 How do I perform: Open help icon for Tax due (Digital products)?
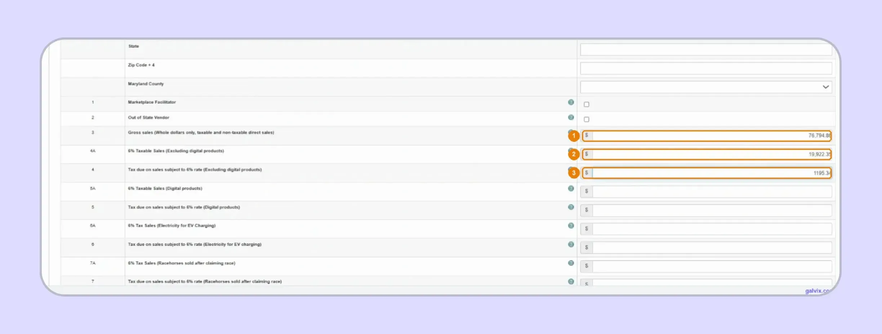point(571,207)
